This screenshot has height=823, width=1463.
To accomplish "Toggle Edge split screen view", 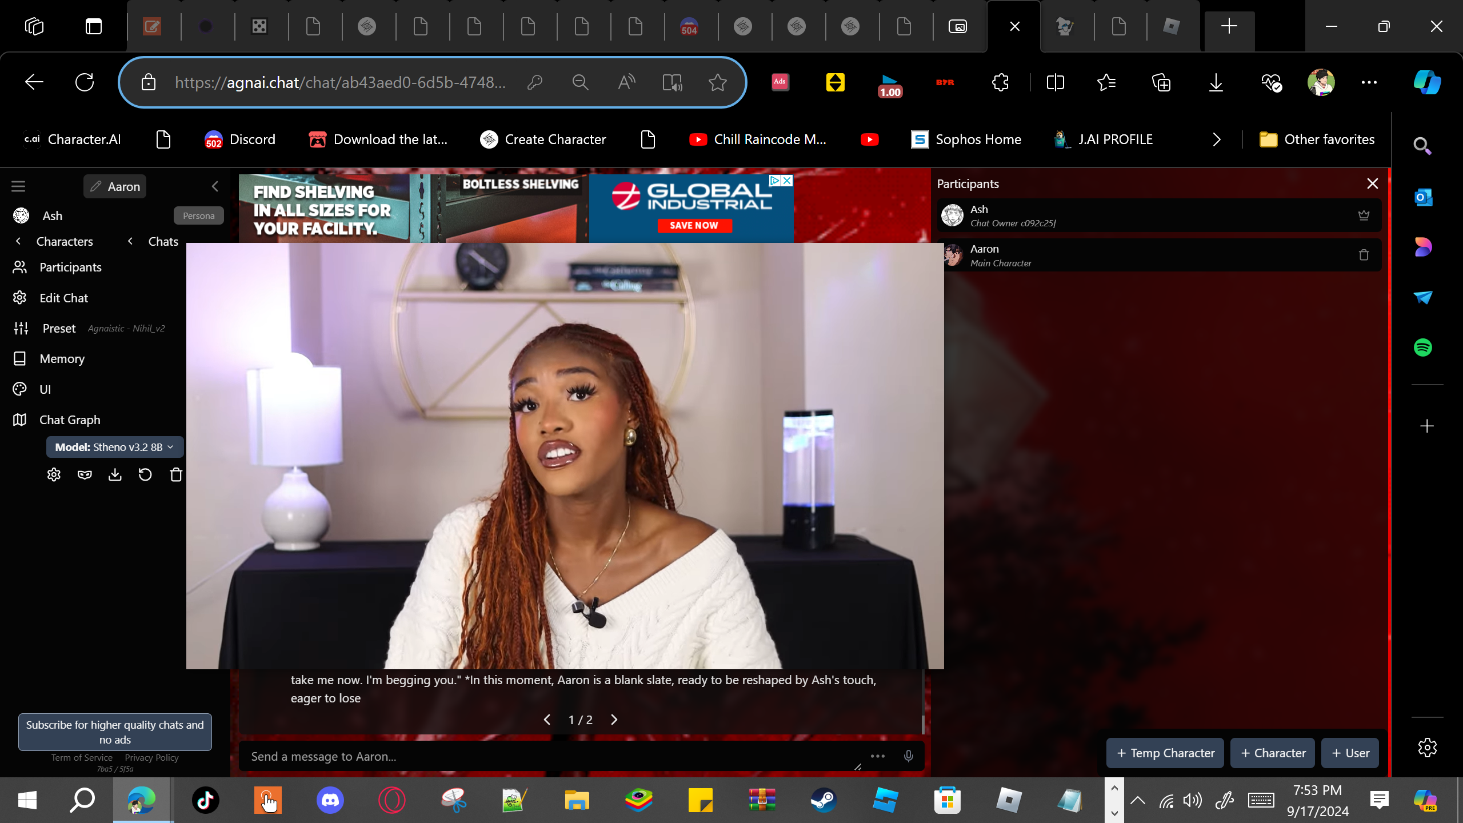I will coord(1055,82).
